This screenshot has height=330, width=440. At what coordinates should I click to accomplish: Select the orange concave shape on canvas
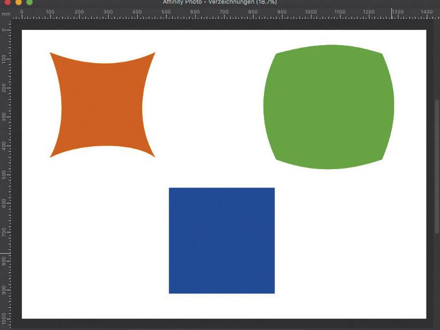coord(103,105)
